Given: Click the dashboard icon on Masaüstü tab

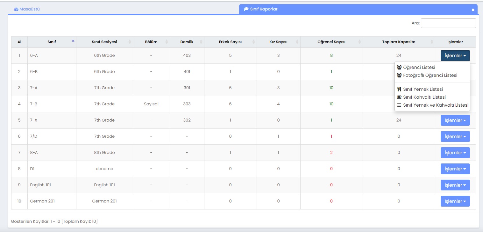Looking at the screenshot, I should pos(16,9).
